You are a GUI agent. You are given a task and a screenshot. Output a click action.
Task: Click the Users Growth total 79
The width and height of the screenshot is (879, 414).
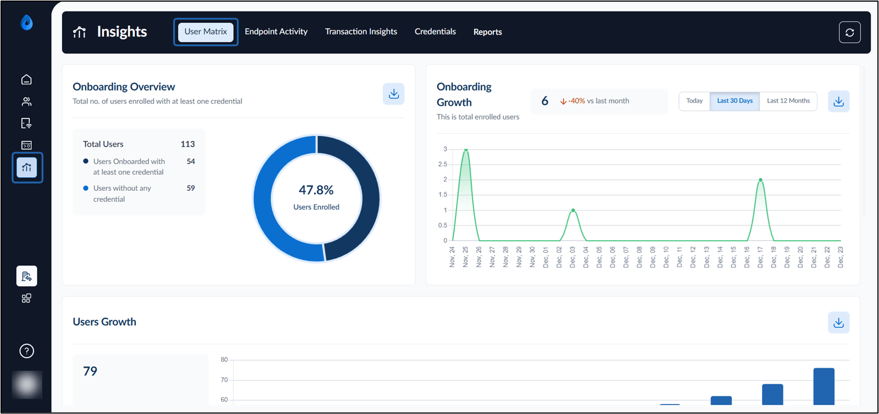90,371
